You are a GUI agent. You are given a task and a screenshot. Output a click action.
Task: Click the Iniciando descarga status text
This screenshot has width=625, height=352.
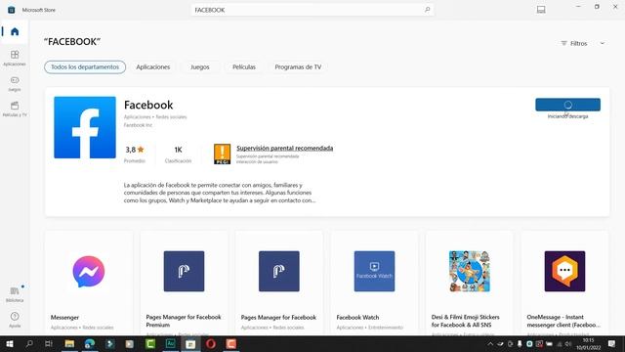(x=567, y=116)
